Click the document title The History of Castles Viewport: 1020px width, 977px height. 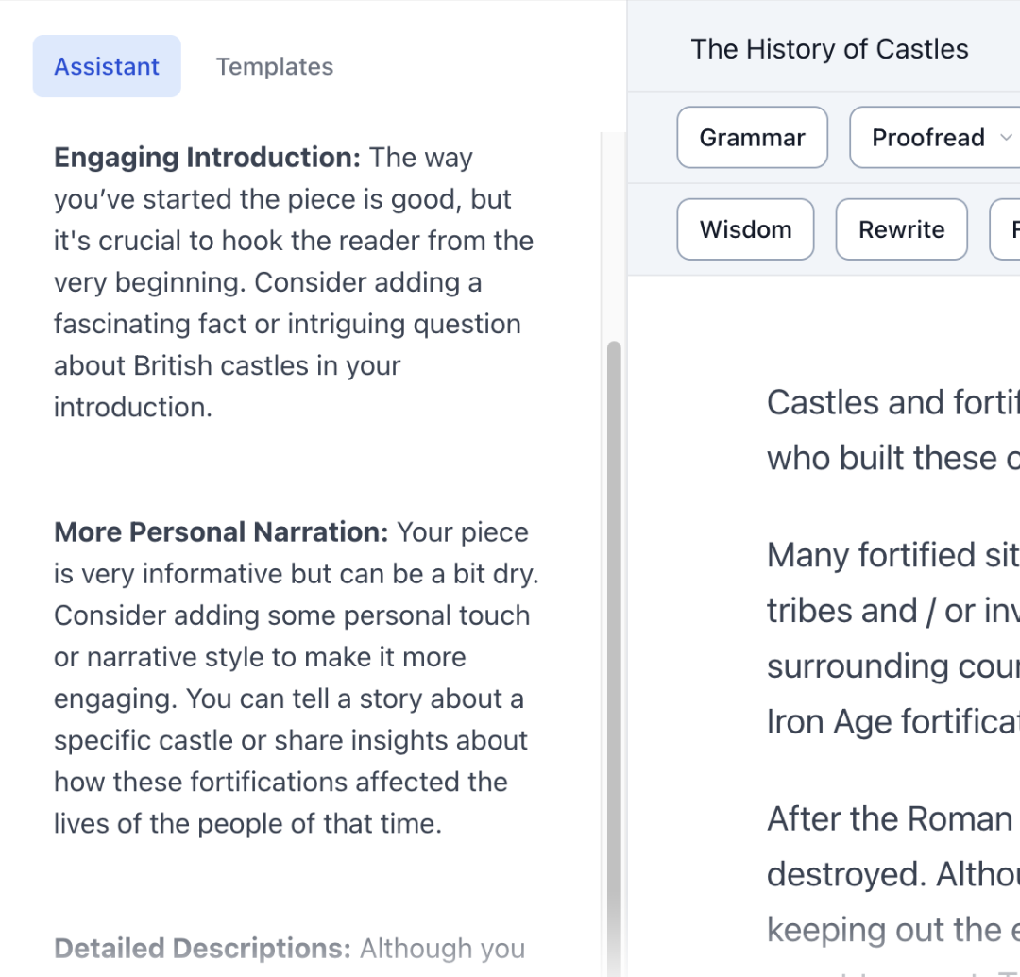point(829,49)
